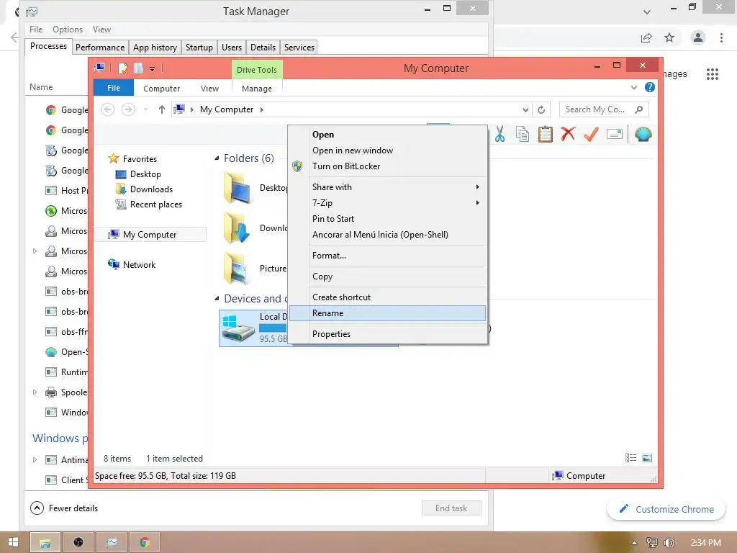Select Format... in context menu

coord(387,256)
